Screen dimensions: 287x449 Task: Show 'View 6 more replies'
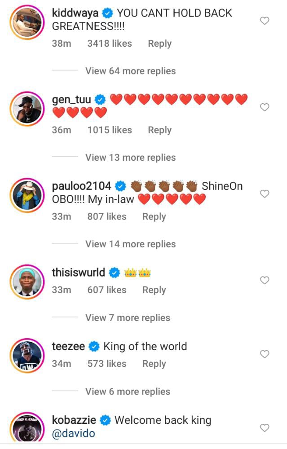pos(128,392)
